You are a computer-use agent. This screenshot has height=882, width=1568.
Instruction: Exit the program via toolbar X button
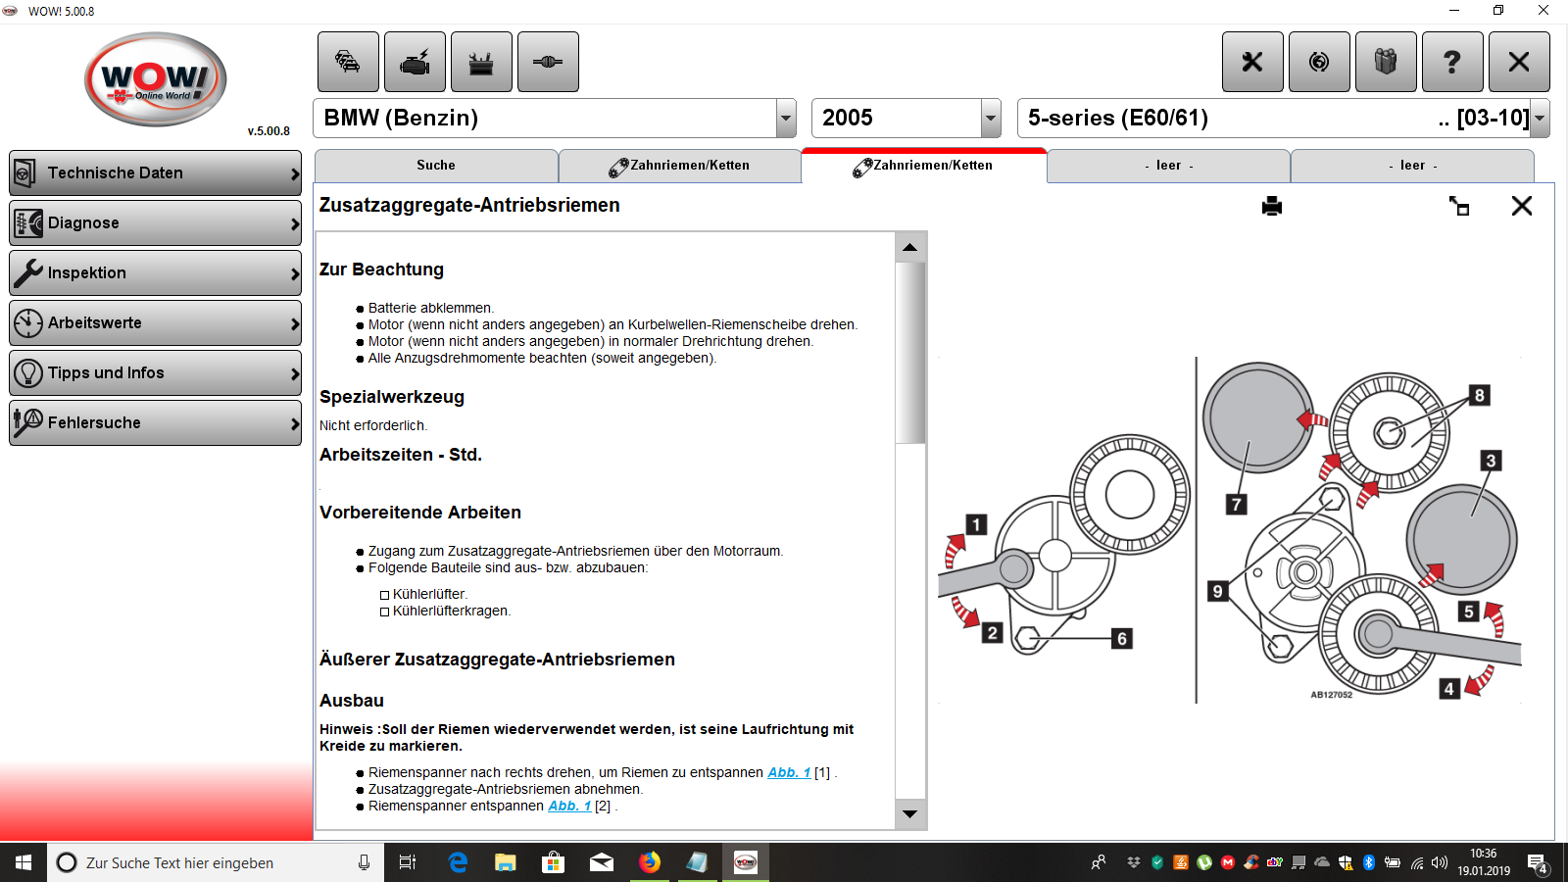(x=1519, y=62)
